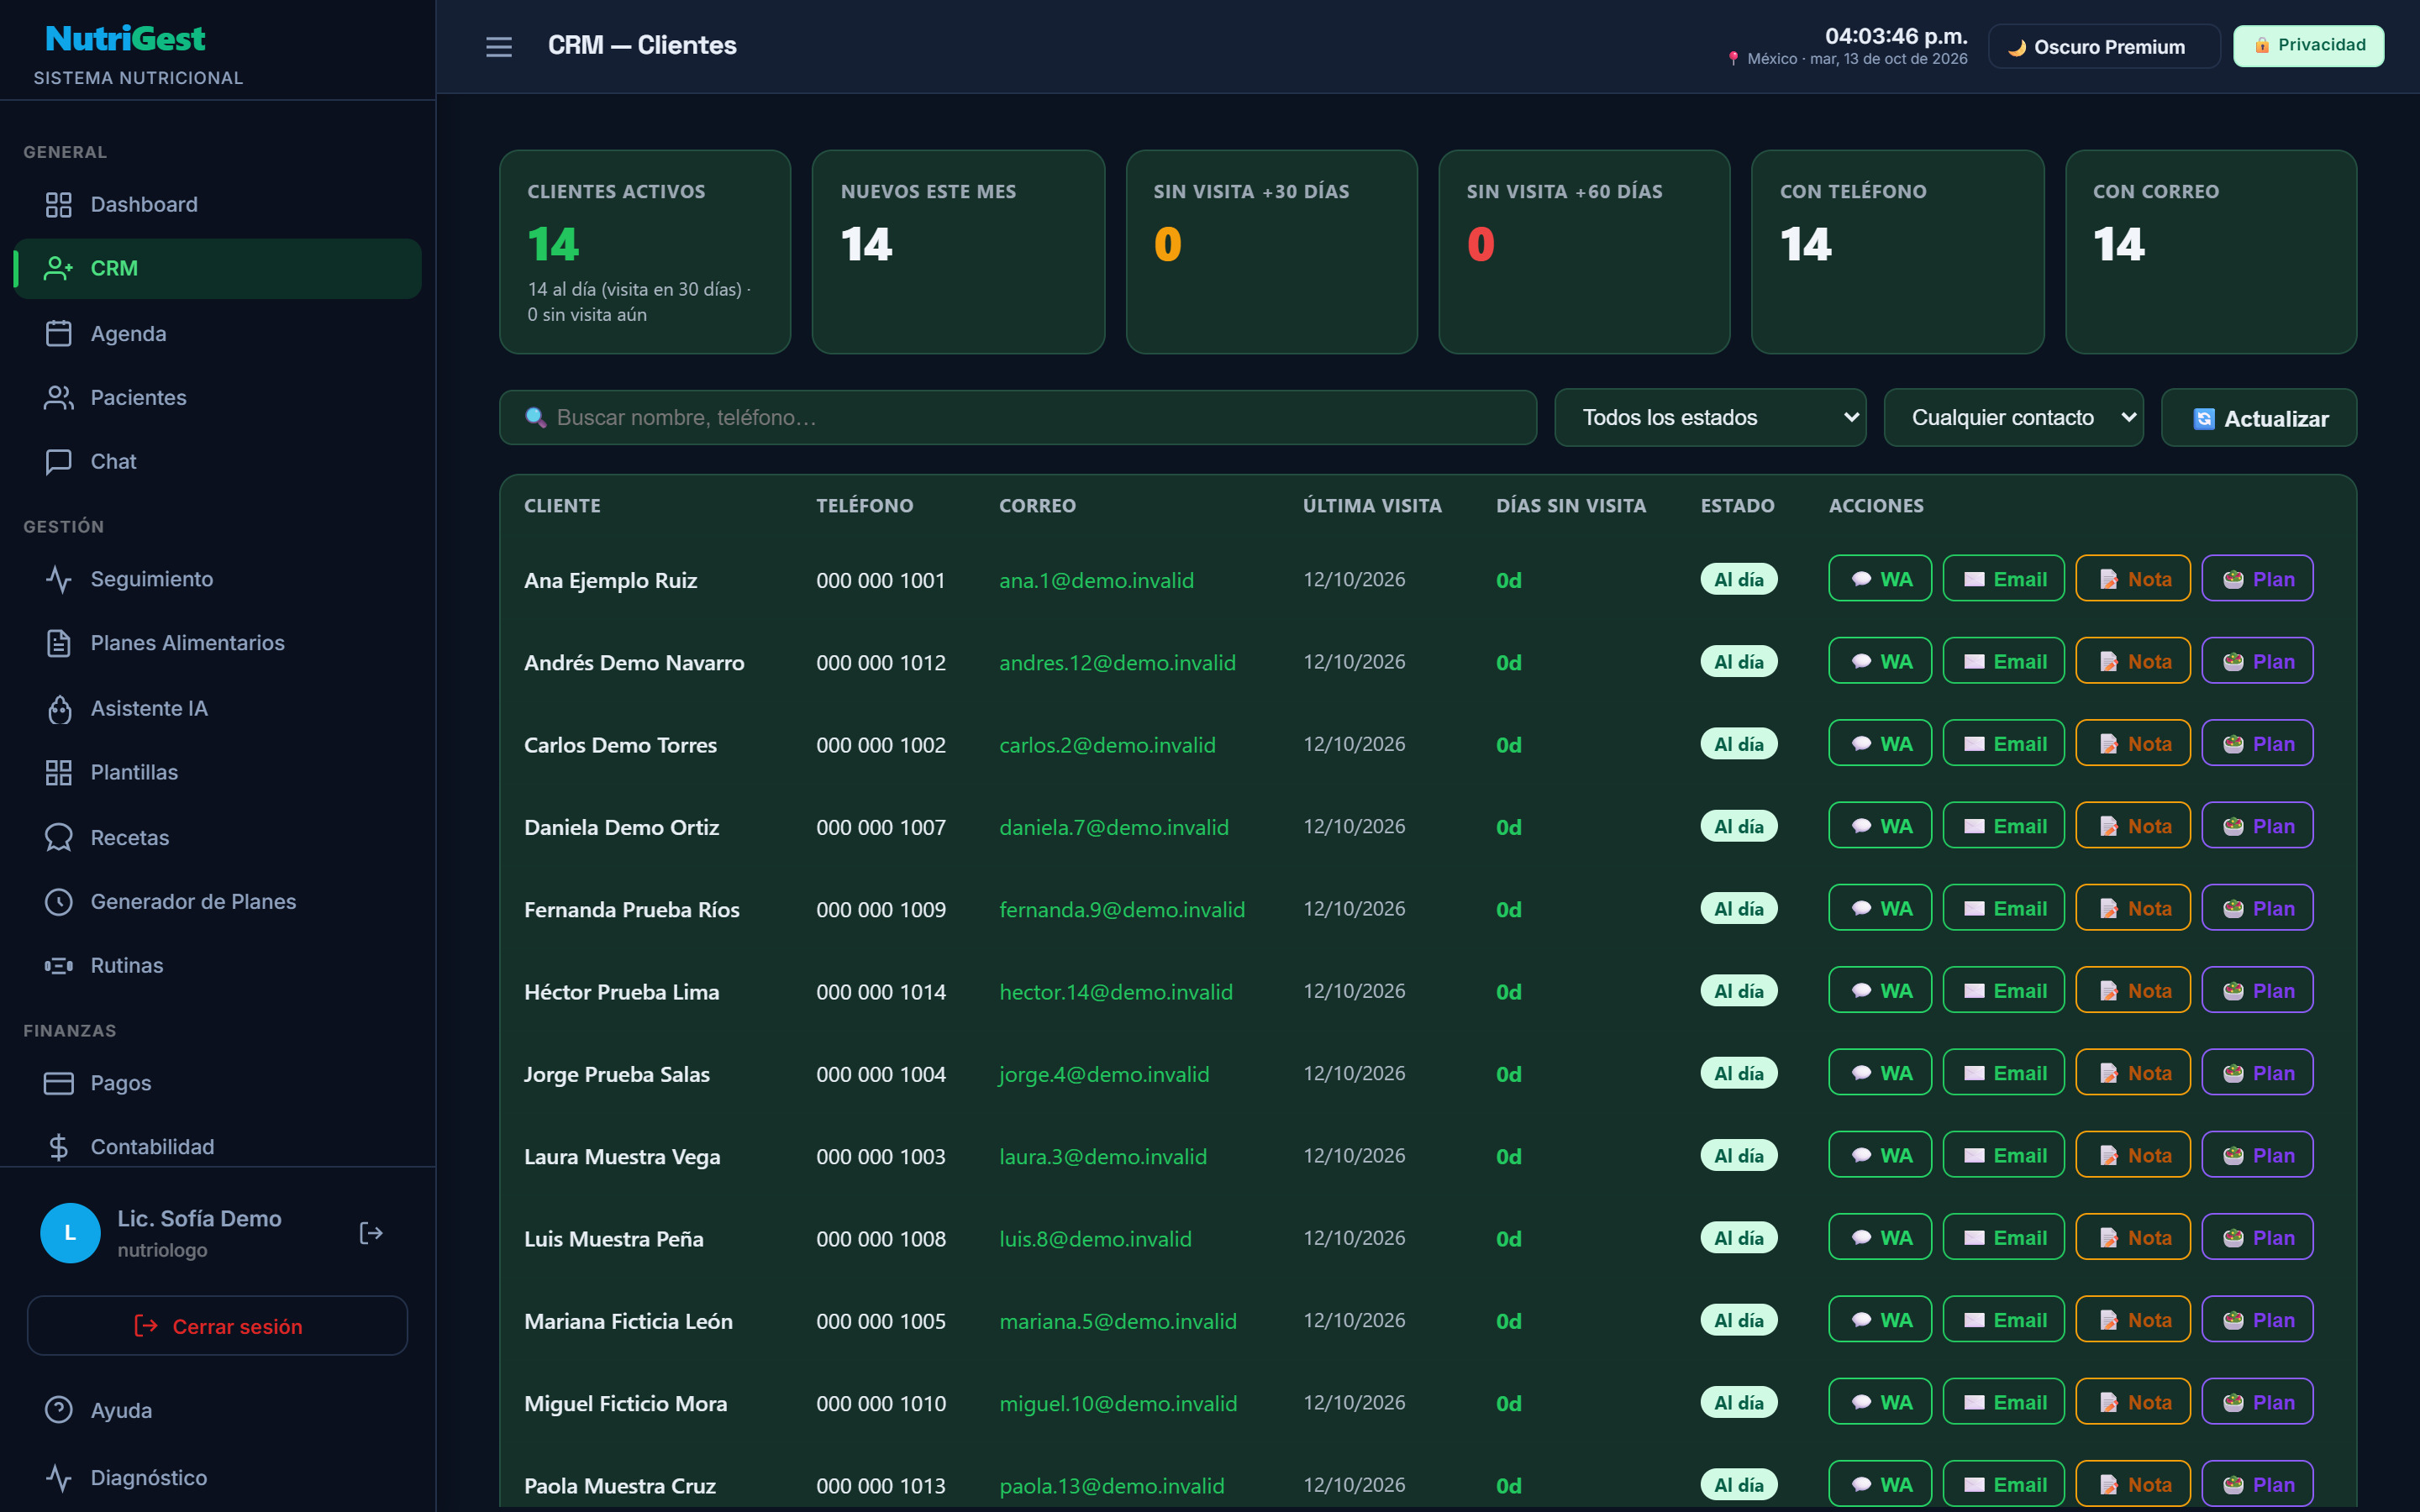Click the Al día badge for Héctor Prueba Lima

point(1738,991)
